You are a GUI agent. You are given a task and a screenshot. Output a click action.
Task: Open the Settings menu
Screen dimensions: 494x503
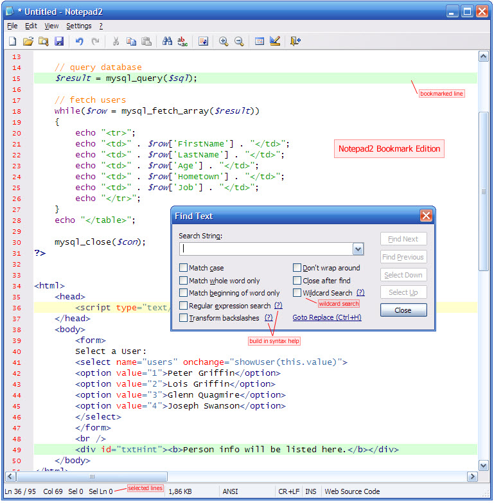[79, 26]
